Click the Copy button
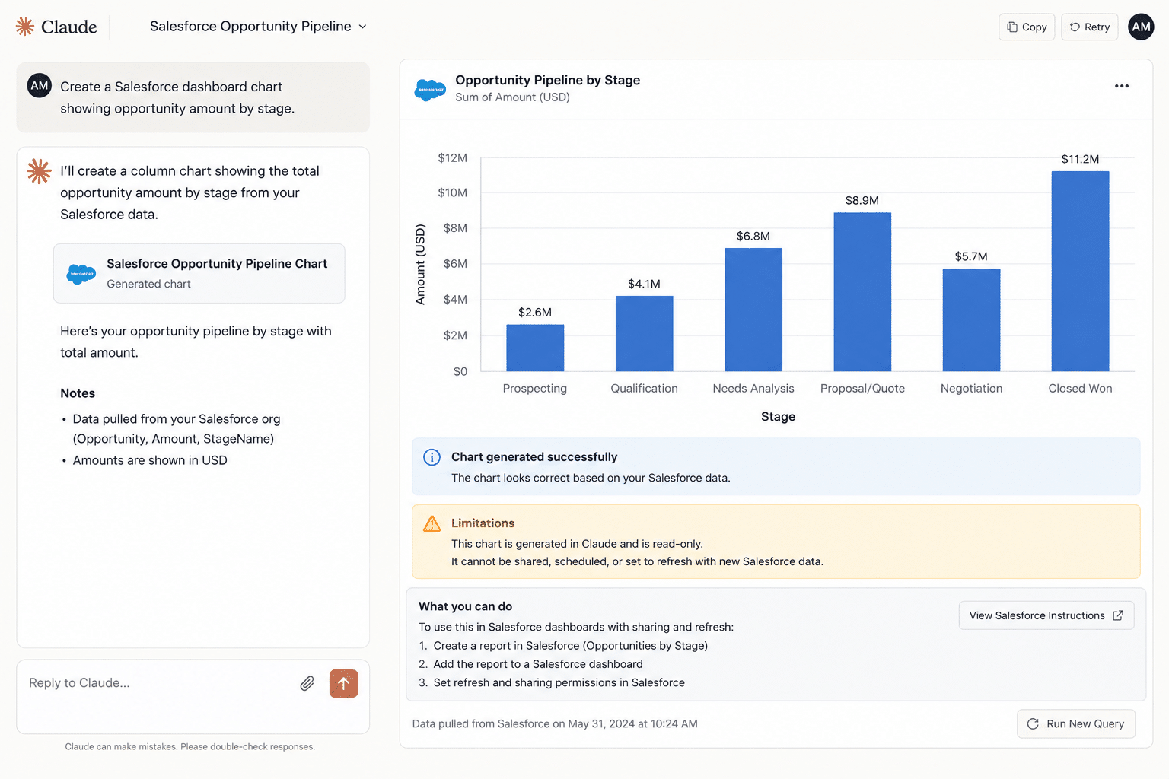The image size is (1169, 779). point(1027,27)
